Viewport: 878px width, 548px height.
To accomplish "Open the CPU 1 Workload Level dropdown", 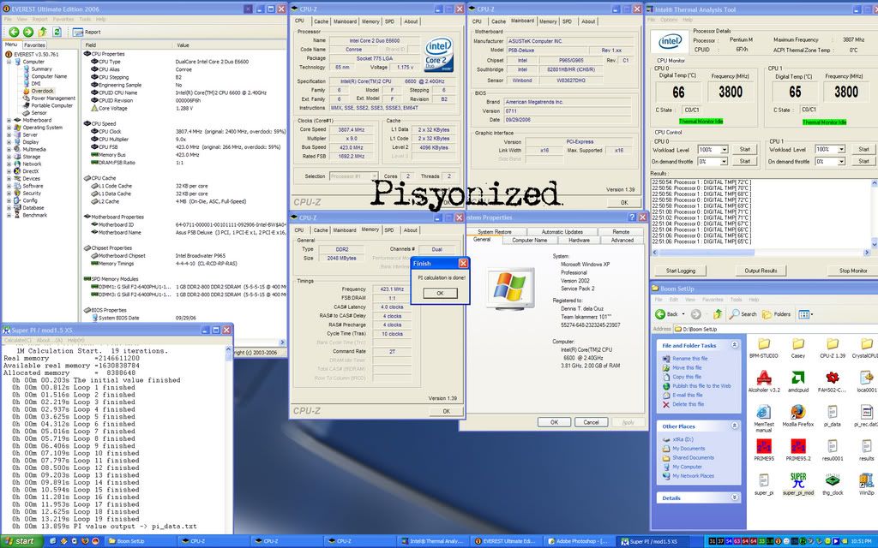I will (x=841, y=149).
